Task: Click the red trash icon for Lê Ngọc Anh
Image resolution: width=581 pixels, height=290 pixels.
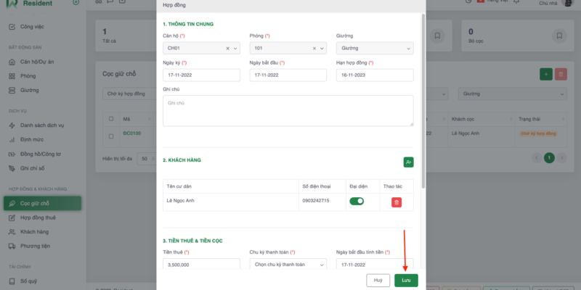Action: [397, 202]
